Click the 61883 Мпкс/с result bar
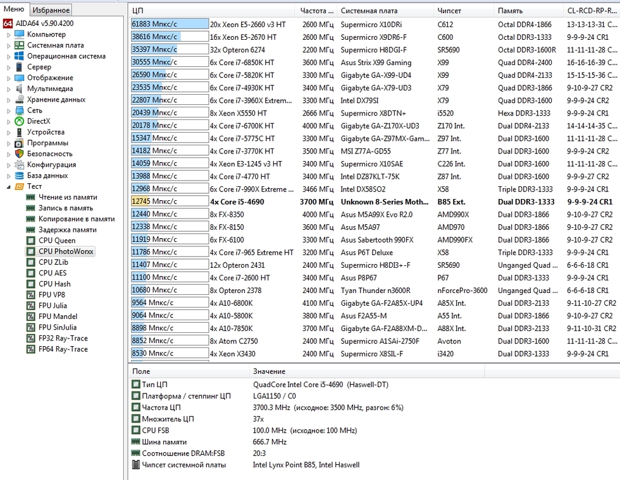Screen dimensions: 620x480 point(169,24)
